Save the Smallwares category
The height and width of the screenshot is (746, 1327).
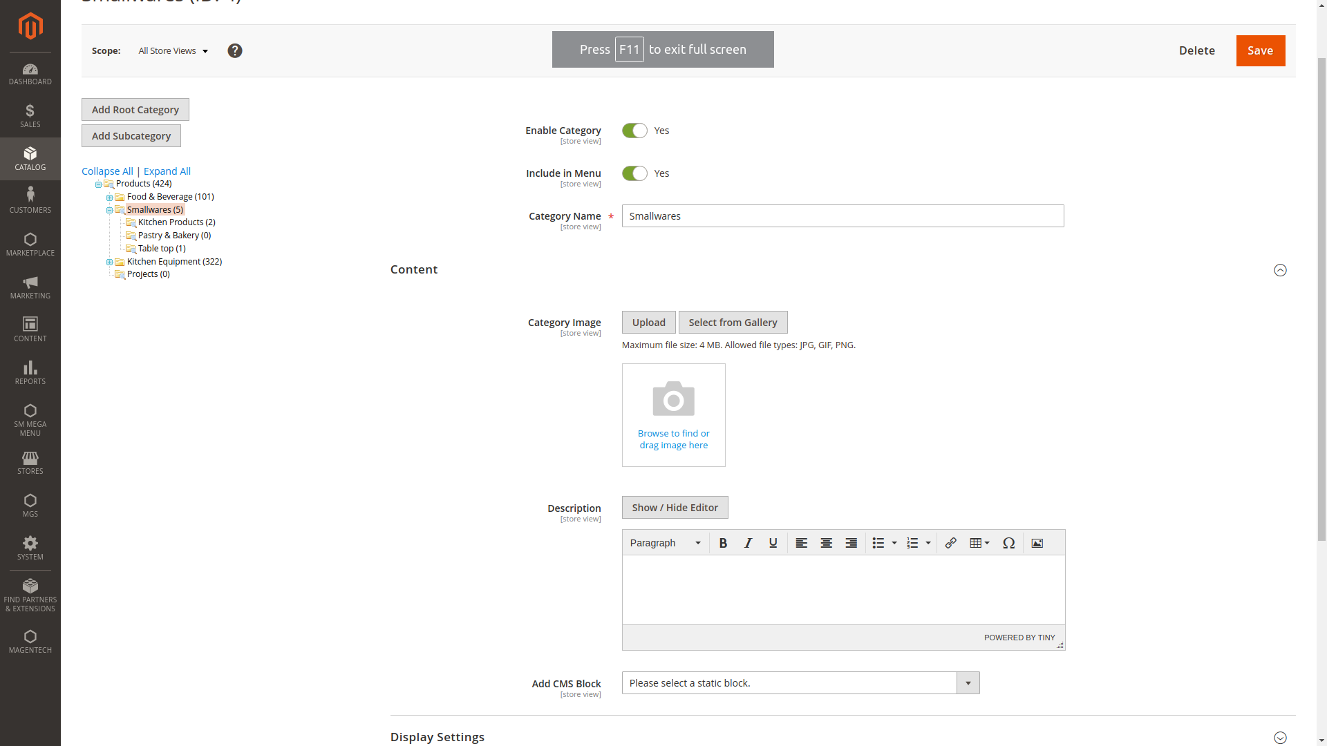pos(1260,50)
